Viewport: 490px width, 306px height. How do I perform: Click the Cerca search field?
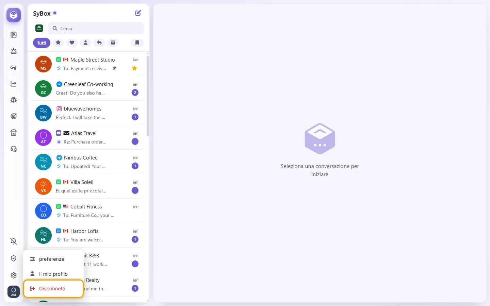[x=96, y=28]
